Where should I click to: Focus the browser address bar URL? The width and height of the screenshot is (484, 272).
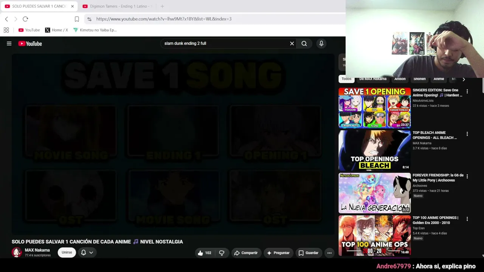click(164, 19)
